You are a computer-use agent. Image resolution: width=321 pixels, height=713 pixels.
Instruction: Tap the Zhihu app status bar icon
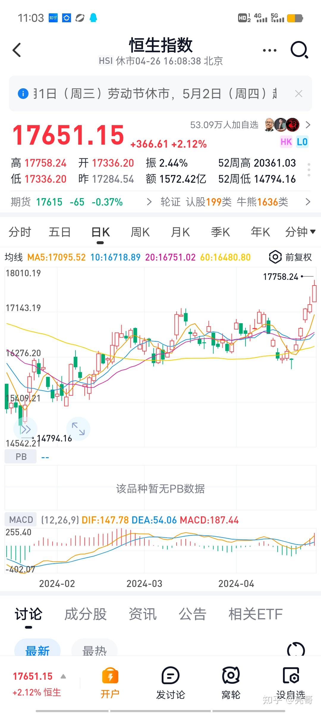(x=53, y=18)
